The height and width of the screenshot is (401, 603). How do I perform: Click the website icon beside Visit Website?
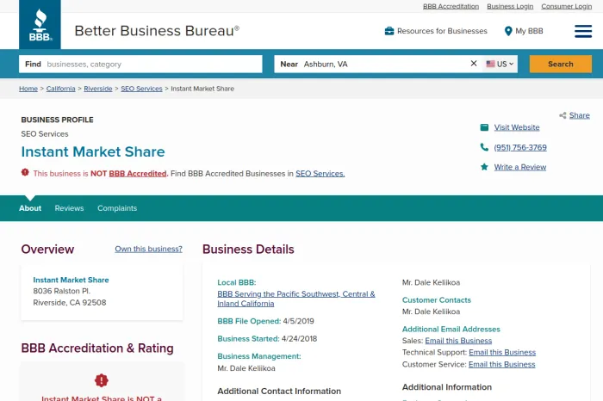point(484,127)
